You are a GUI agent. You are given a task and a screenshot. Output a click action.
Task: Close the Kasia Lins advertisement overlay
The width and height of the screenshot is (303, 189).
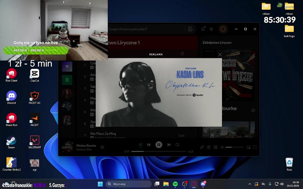(x=220, y=55)
